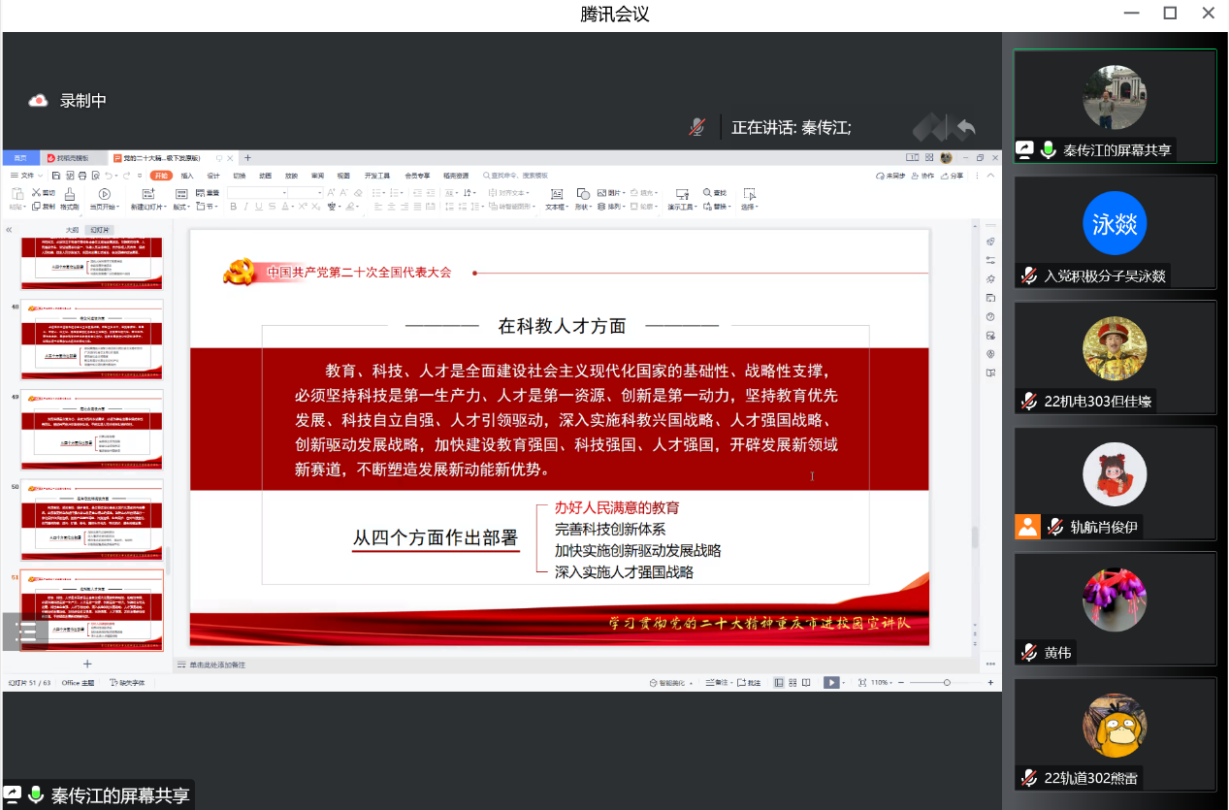This screenshot has width=1229, height=810.
Task: Expand the 选择 select dropdown
Action: (x=749, y=207)
